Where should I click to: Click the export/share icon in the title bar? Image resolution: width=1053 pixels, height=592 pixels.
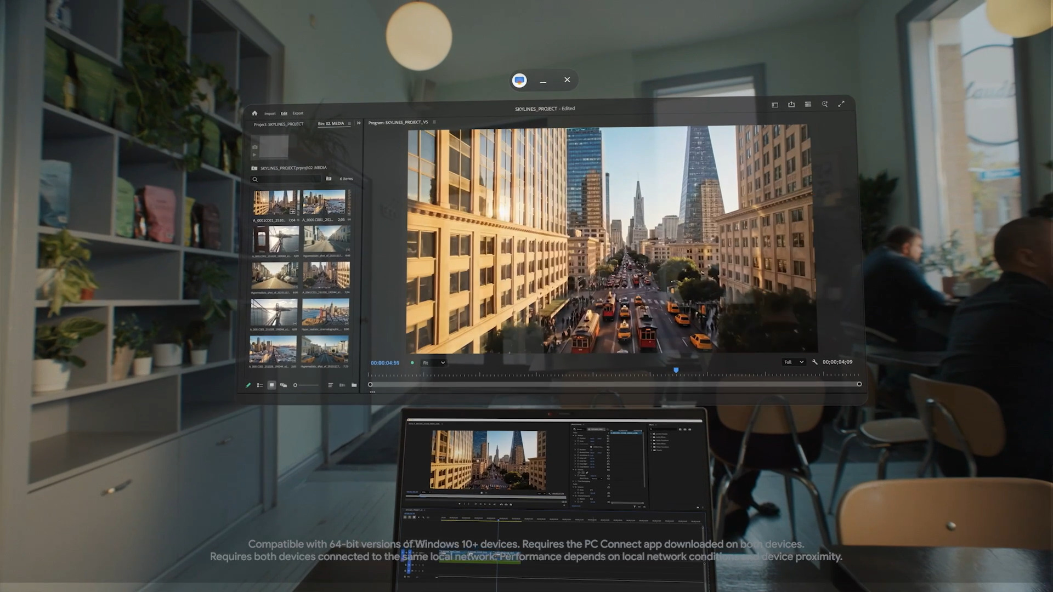[791, 104]
